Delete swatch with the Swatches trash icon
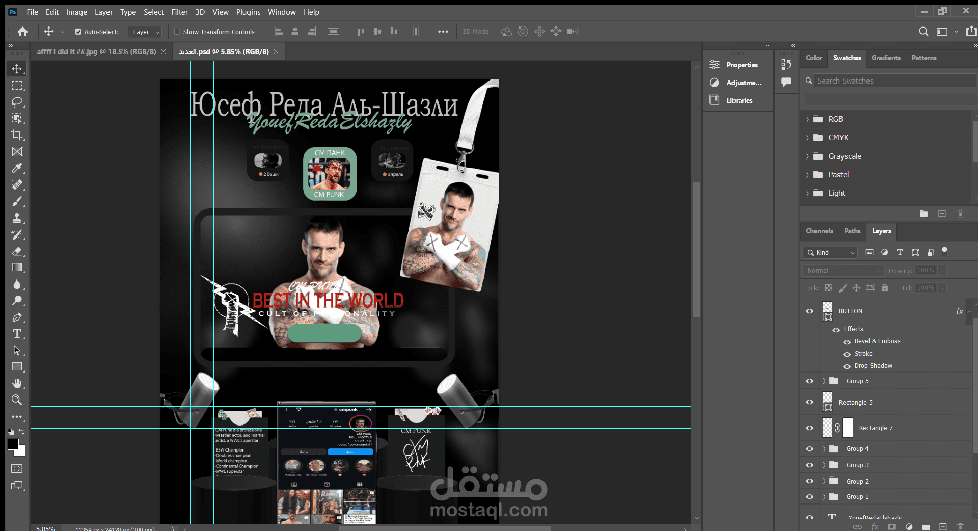The width and height of the screenshot is (978, 531). click(960, 214)
